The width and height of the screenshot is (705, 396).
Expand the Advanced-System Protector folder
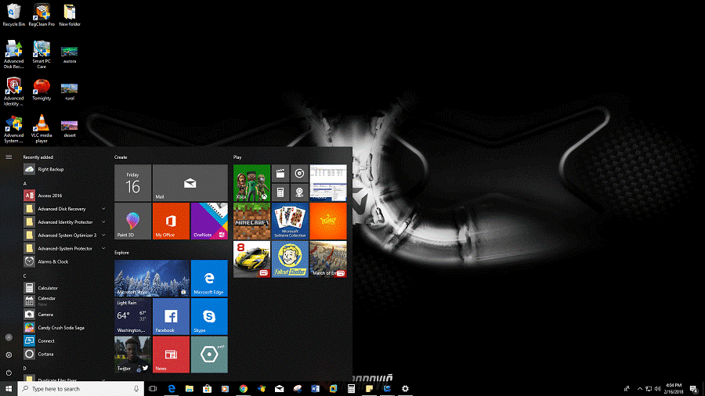pos(103,248)
